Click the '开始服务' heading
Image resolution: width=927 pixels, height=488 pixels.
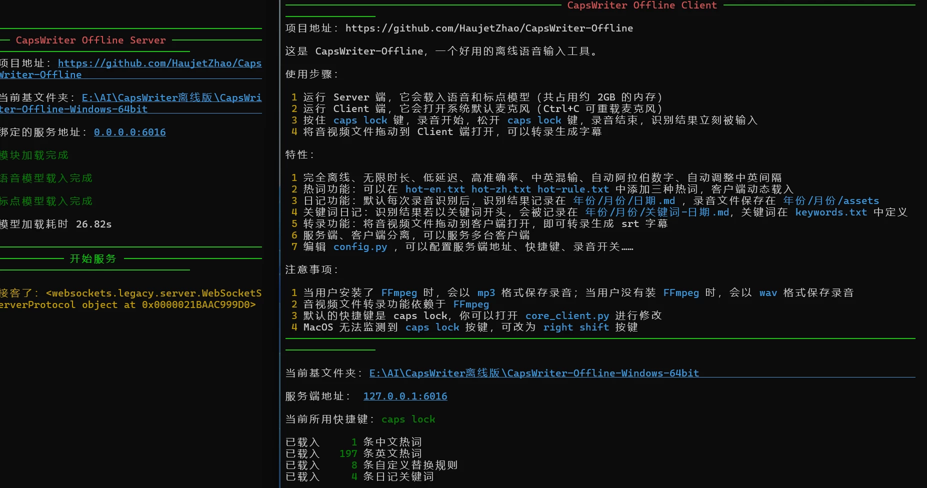pos(93,259)
